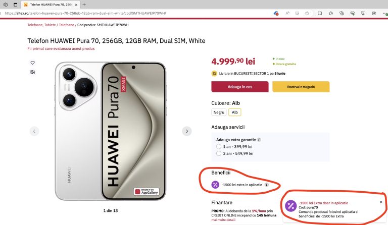The height and width of the screenshot is (225, 388).
Task: Open new browser tab with plus icon
Action: 84,5
